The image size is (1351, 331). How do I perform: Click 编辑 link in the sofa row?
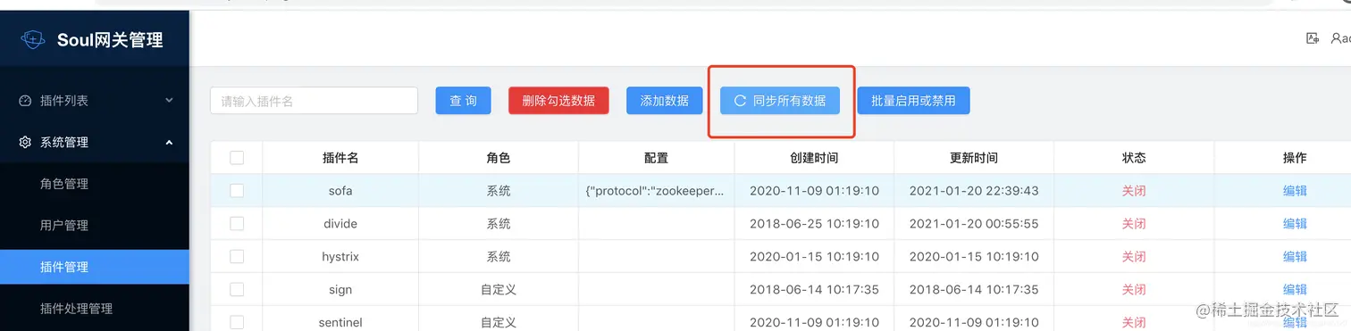(1295, 191)
